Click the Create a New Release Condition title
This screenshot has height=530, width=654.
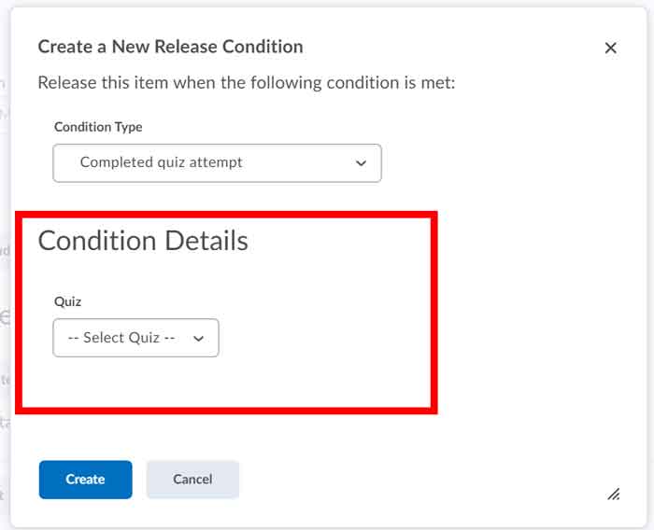pos(170,47)
